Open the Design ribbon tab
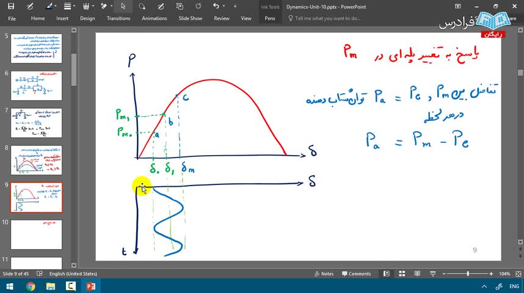 pos(87,18)
